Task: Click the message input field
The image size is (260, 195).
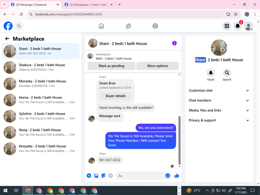Action: (140, 176)
